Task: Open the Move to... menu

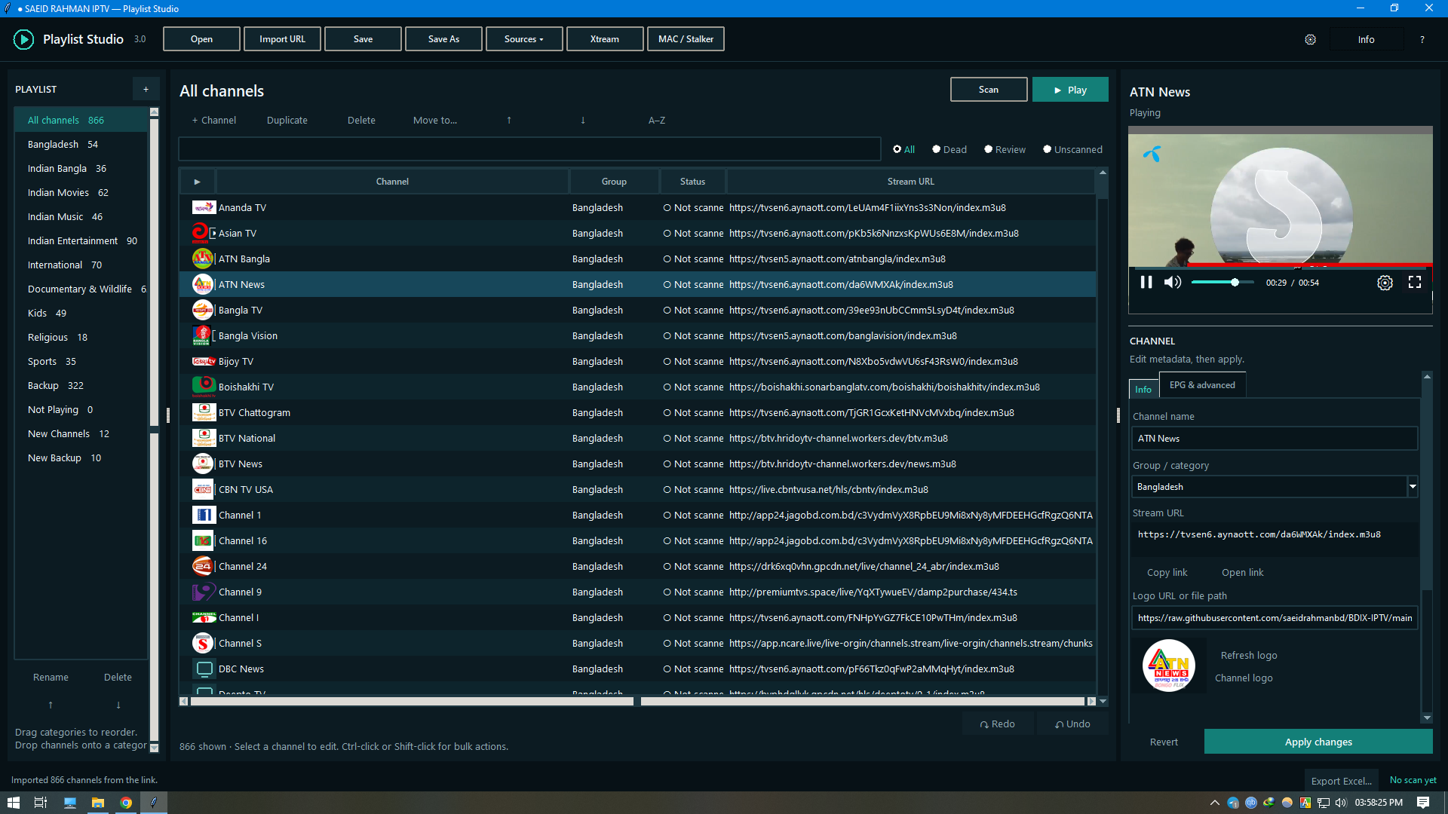Action: tap(435, 120)
